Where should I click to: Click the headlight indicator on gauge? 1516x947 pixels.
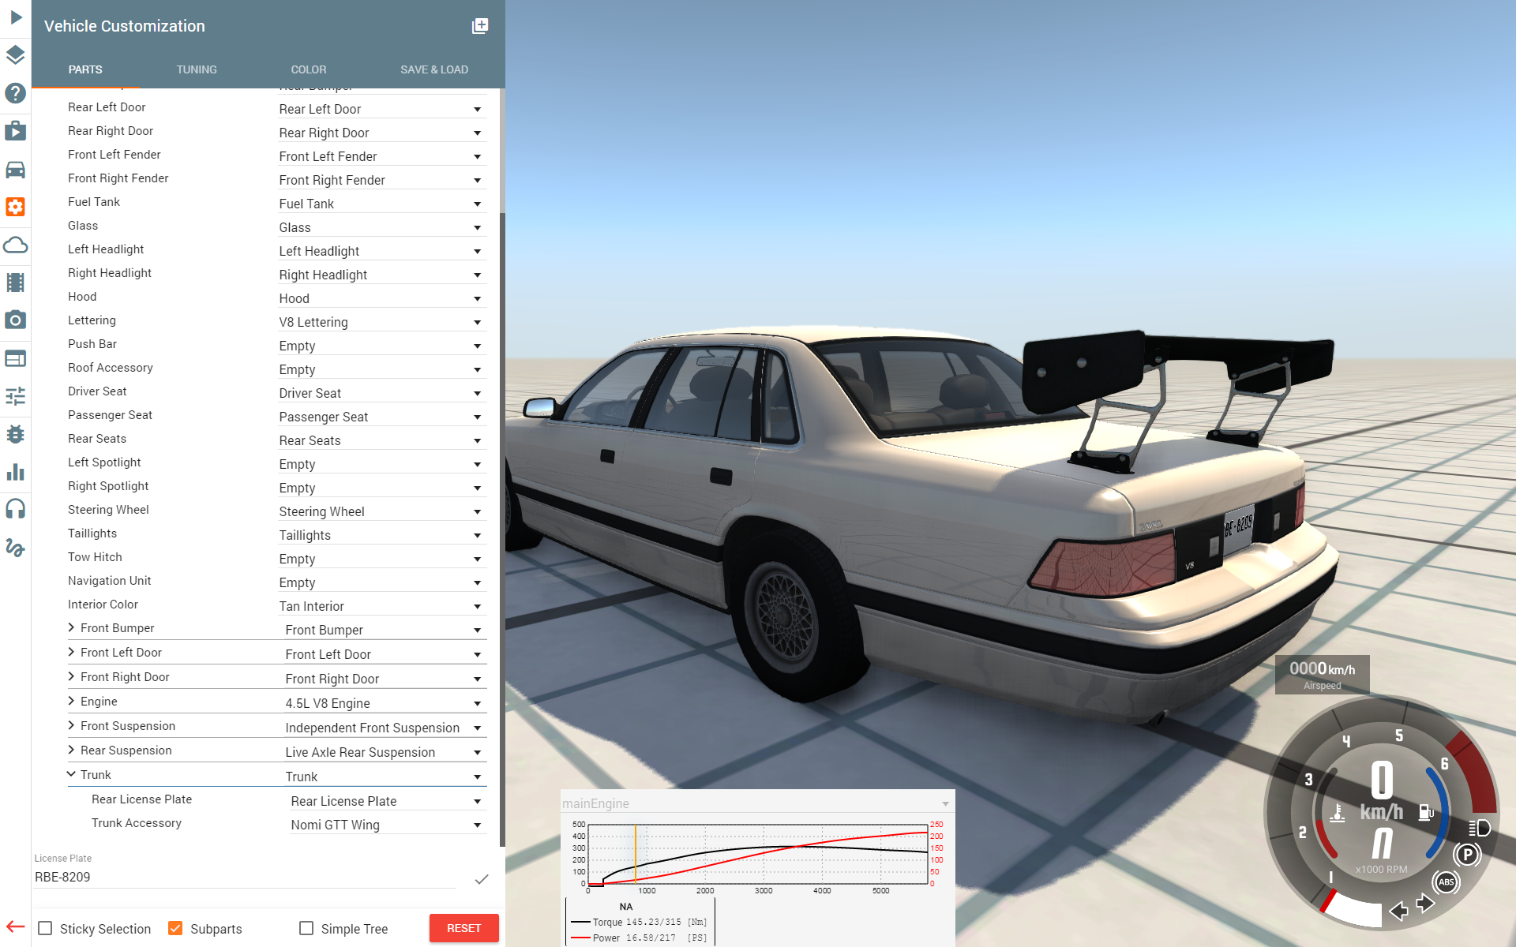tap(1480, 828)
